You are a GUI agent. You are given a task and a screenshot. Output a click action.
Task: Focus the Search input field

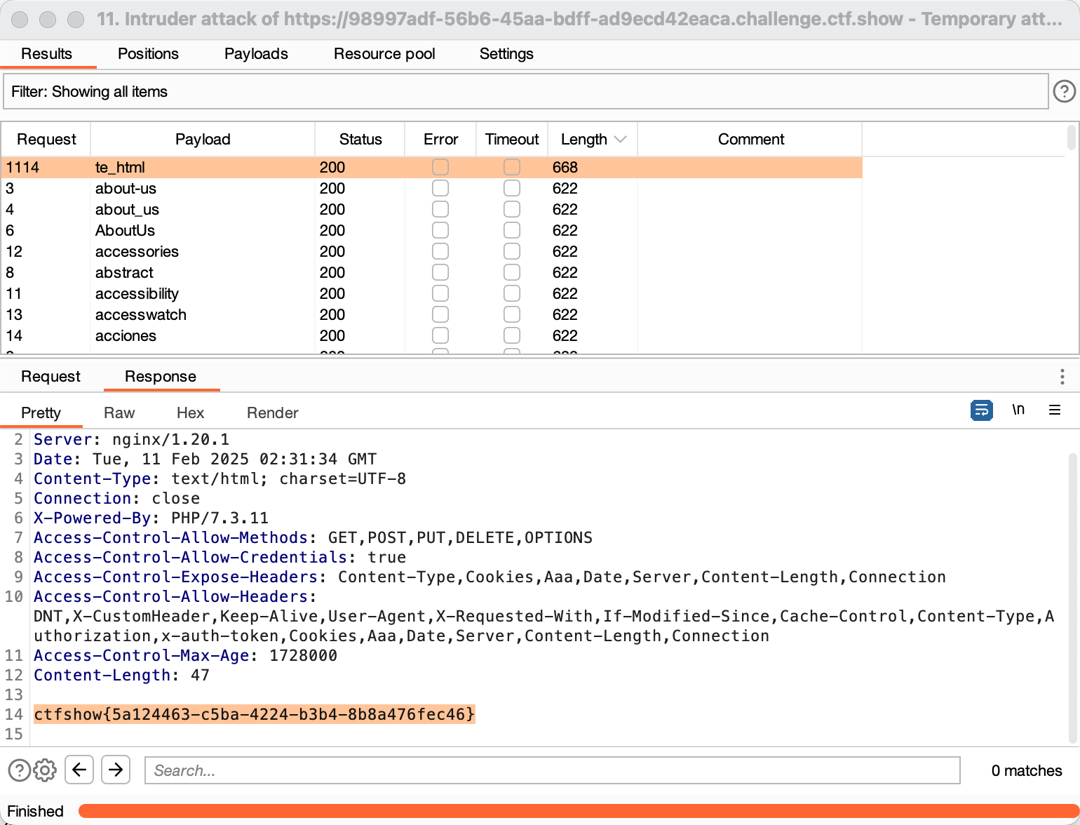click(552, 770)
